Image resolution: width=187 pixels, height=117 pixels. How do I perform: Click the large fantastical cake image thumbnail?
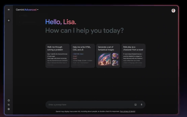click(104, 59)
